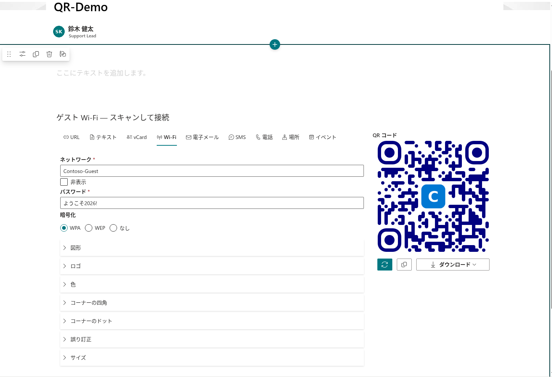
Task: Switch to the 電話 tab
Action: [264, 137]
